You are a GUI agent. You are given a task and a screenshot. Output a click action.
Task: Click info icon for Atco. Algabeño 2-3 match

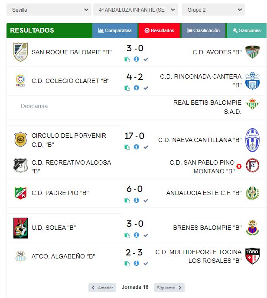(136, 263)
